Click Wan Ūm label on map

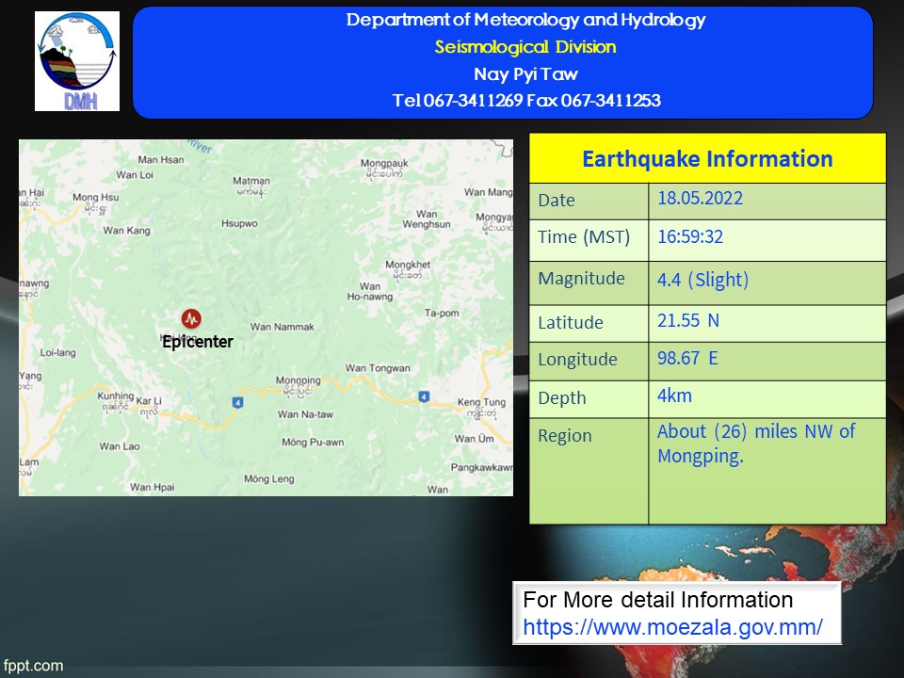click(x=474, y=439)
